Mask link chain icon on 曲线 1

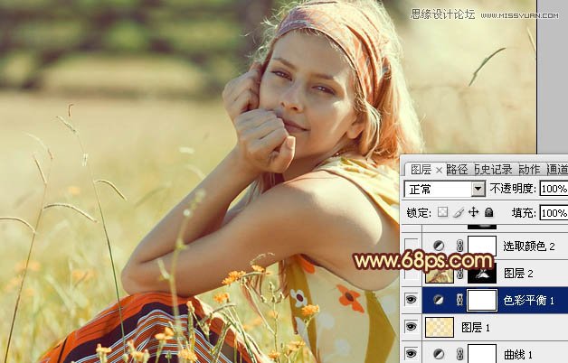coord(459,354)
